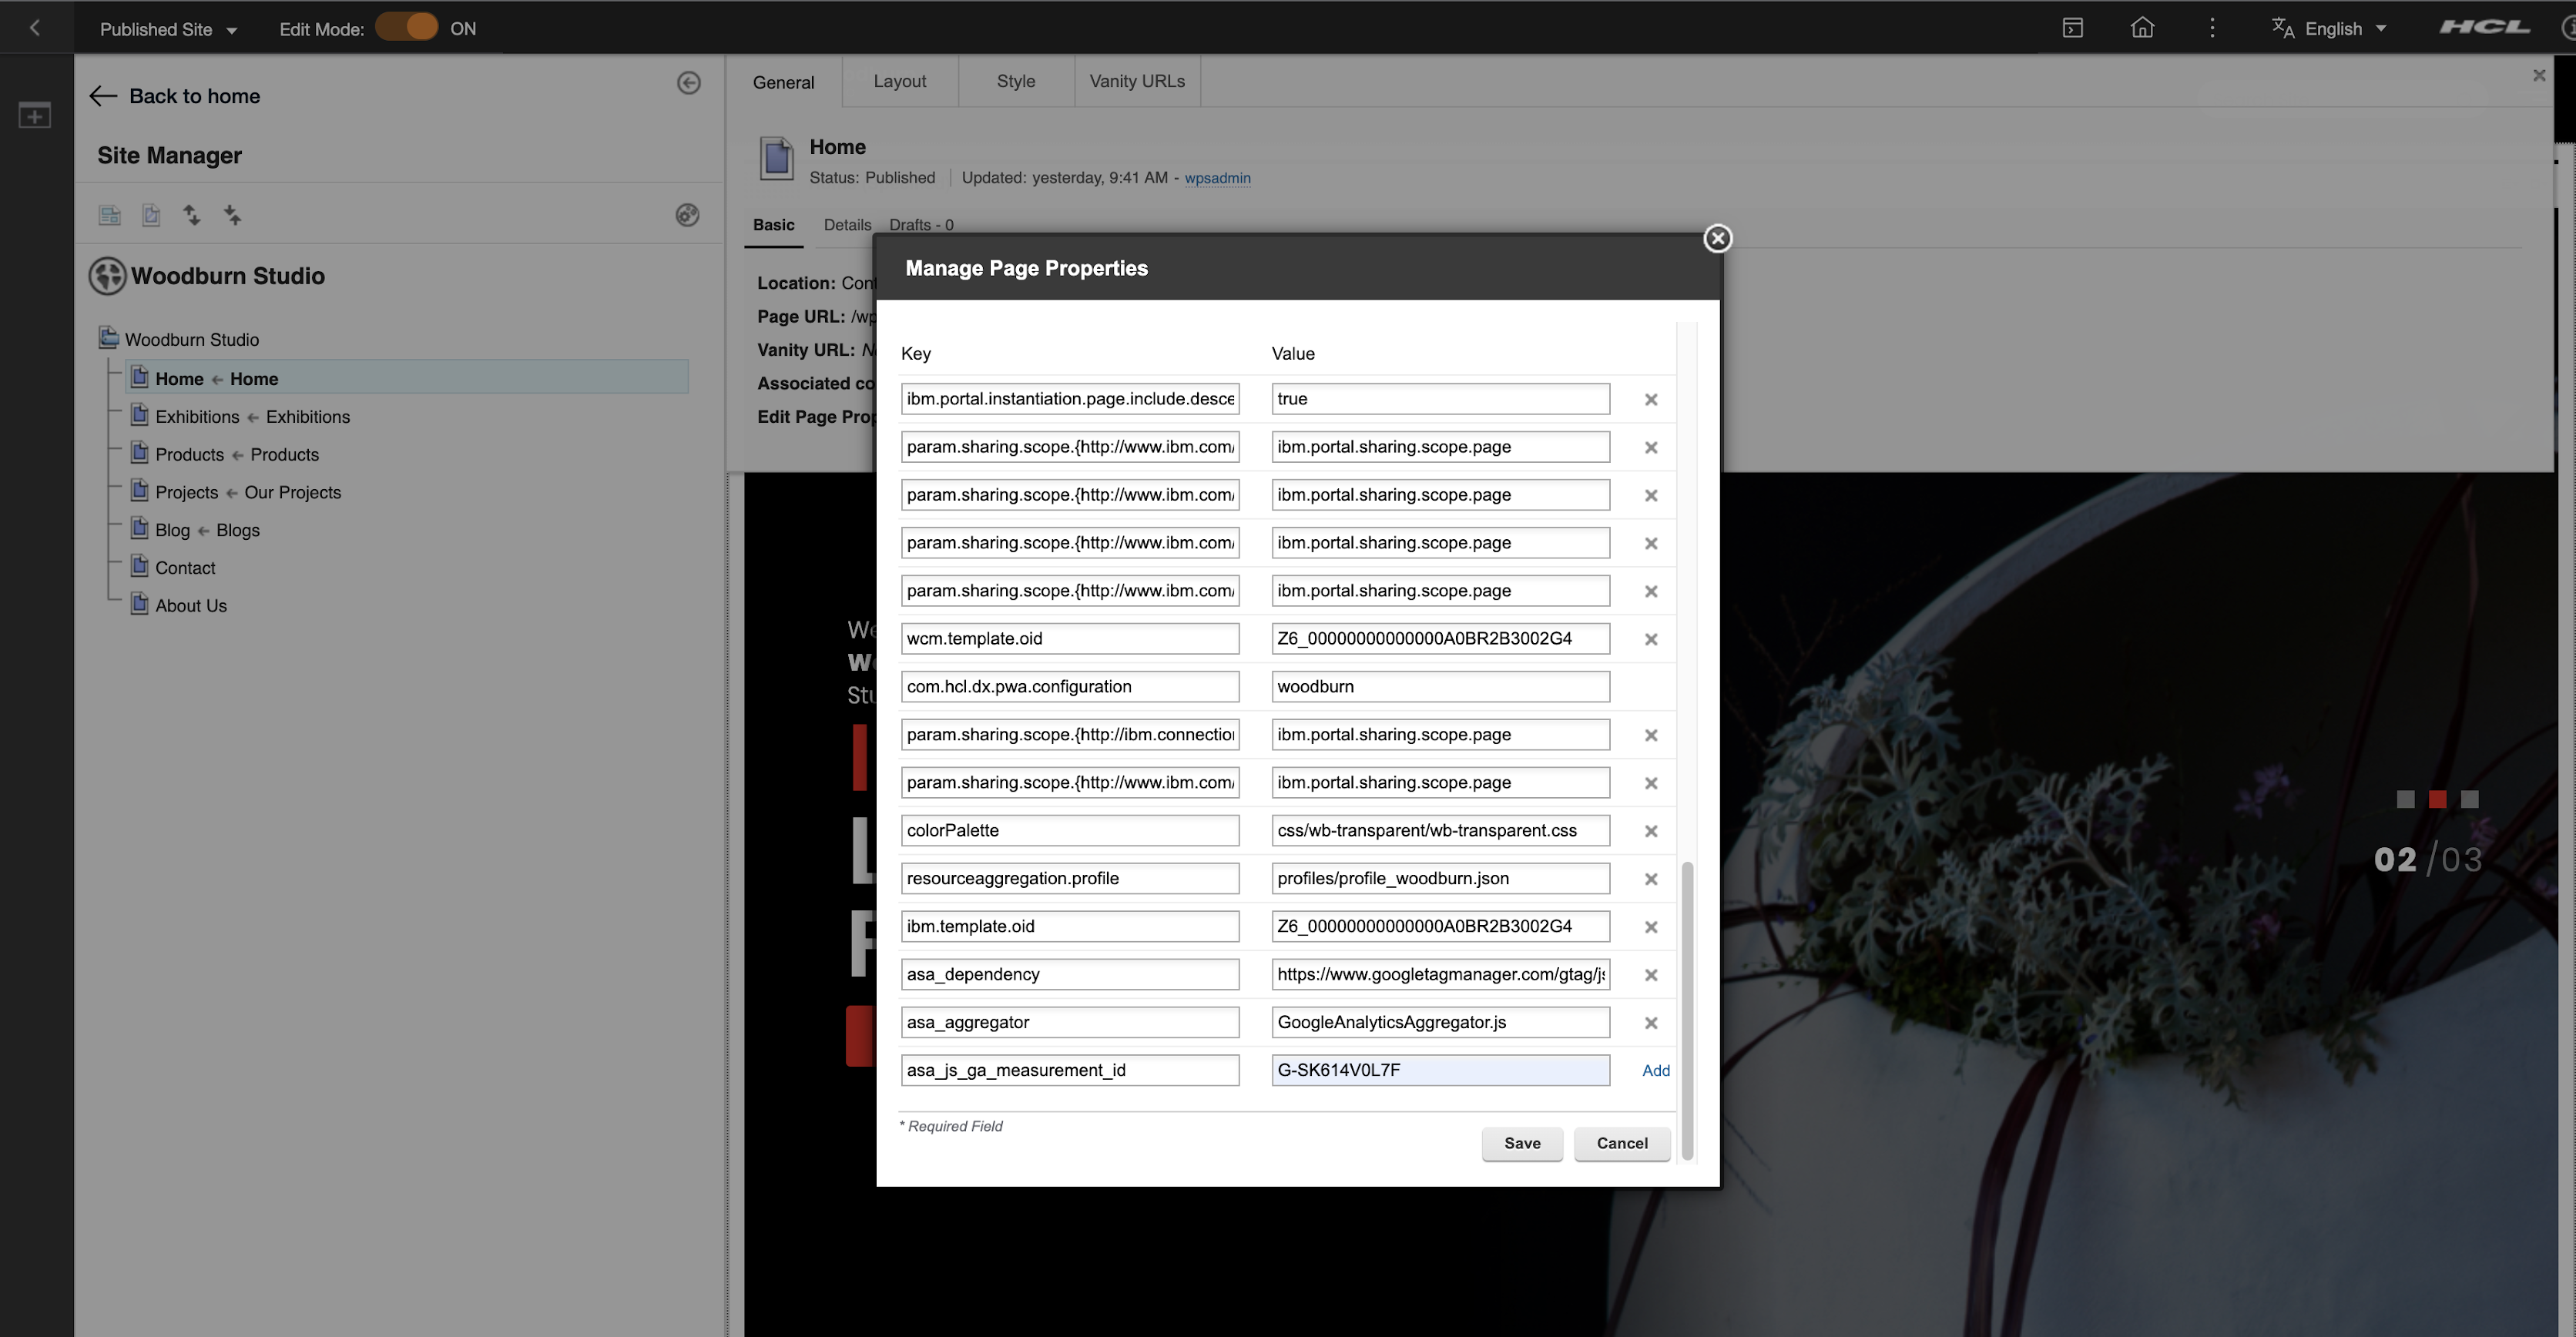Click the G-SK614V0L7F value field

(1439, 1069)
